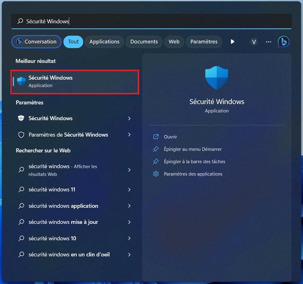Click the white shield icon beside Sécurité Windows setting
Viewport: 303px width, 284px height.
click(21, 118)
